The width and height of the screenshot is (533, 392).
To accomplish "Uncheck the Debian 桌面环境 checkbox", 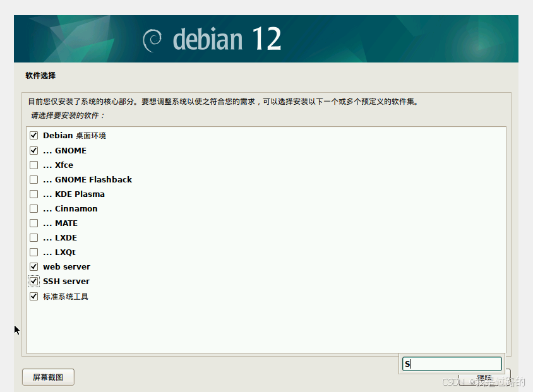I will tap(33, 136).
